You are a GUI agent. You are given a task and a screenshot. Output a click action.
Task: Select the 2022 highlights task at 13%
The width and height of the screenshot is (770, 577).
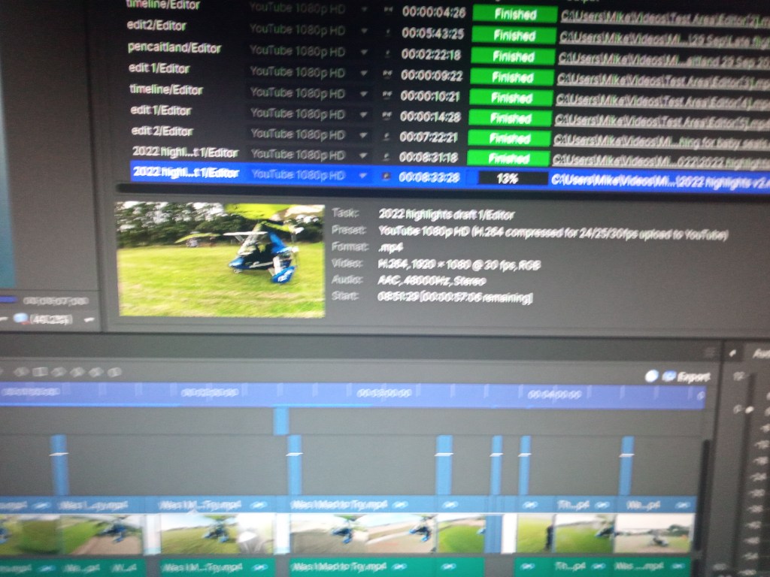(185, 174)
